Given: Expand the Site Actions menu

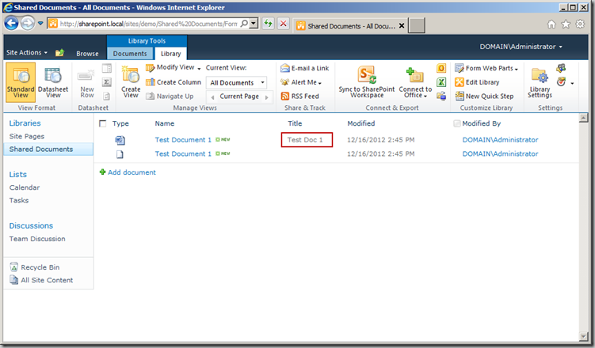Looking at the screenshot, I should [x=27, y=53].
